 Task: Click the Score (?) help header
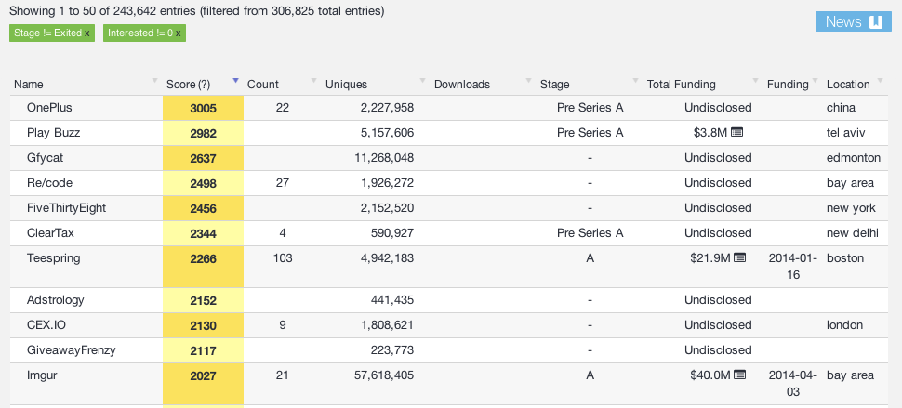pos(188,85)
